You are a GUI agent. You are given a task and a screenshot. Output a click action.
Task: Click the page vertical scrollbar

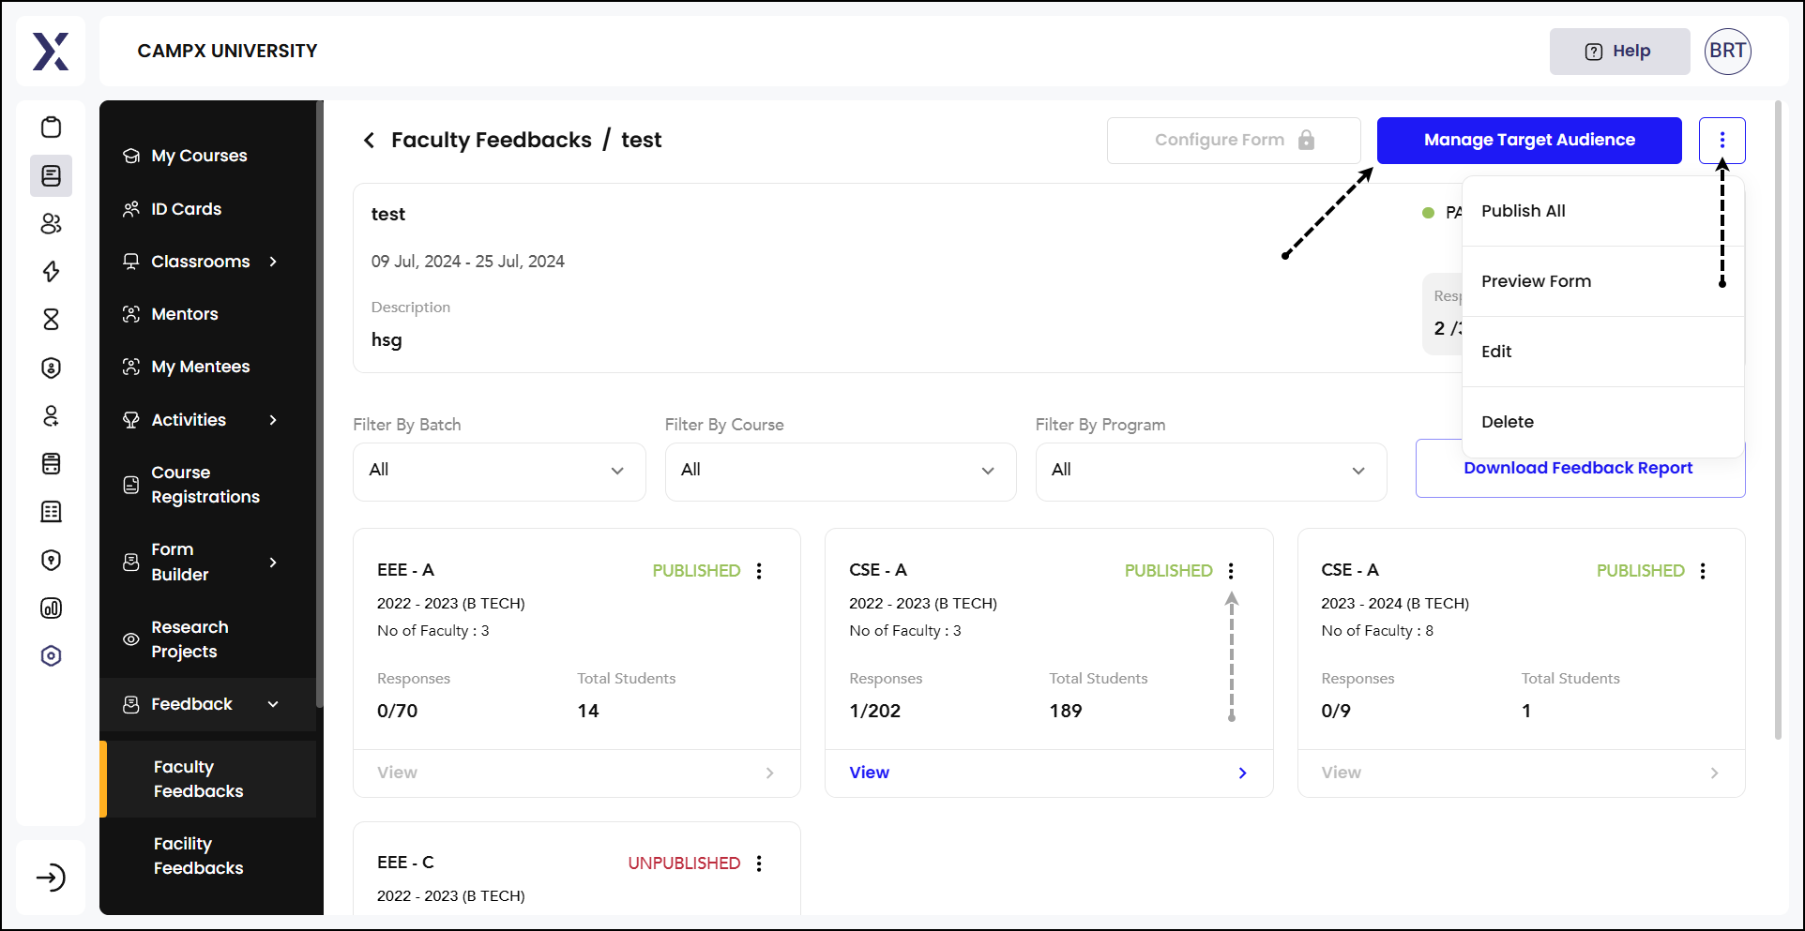tap(1778, 422)
